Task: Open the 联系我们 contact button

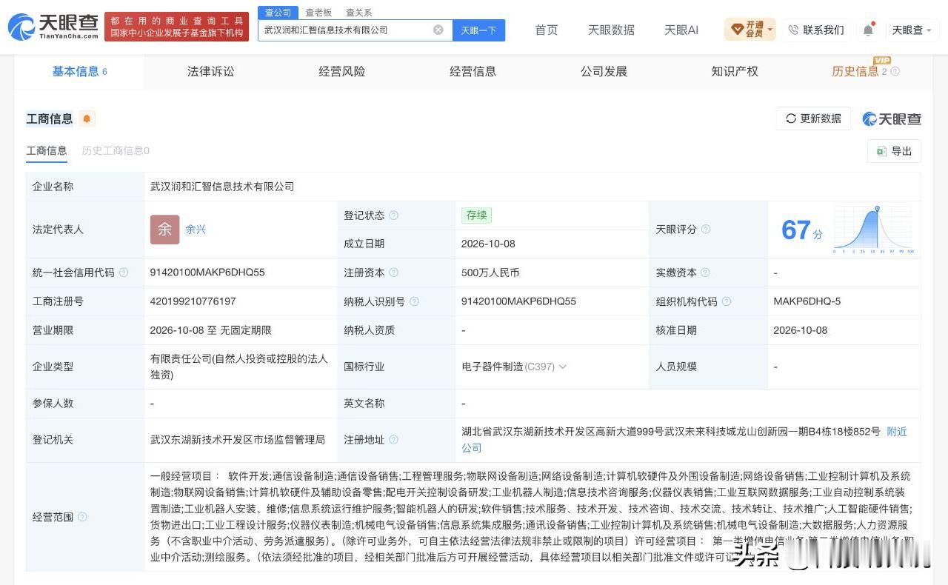Action: point(815,30)
